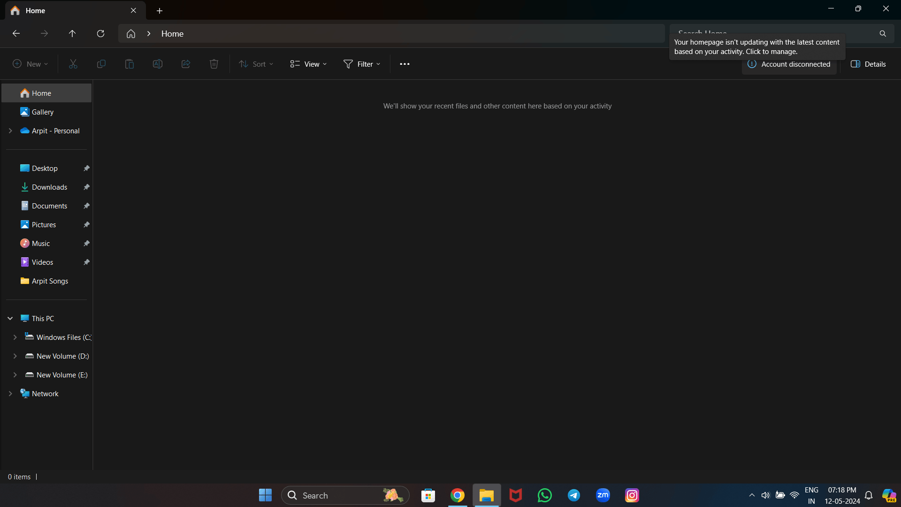Click the Paste clipboard icon
Image resolution: width=901 pixels, height=507 pixels.
130,64
